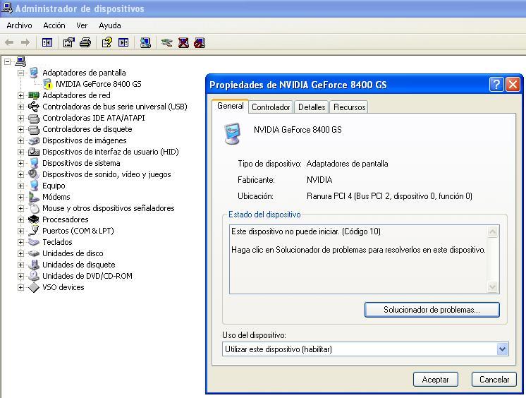Click the update driver toolbar icon

166,42
